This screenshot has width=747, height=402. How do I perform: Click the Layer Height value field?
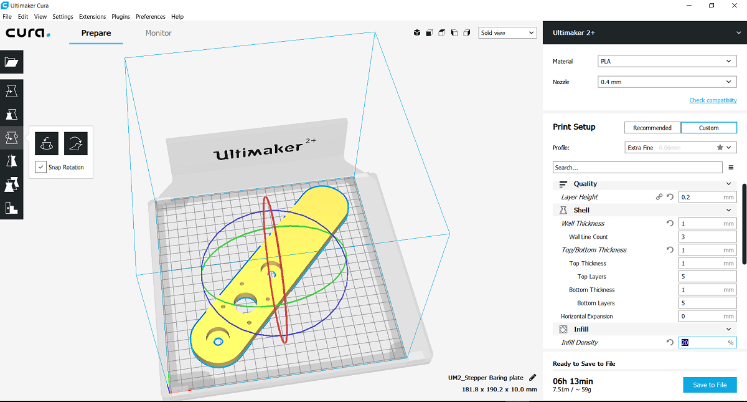(x=707, y=197)
